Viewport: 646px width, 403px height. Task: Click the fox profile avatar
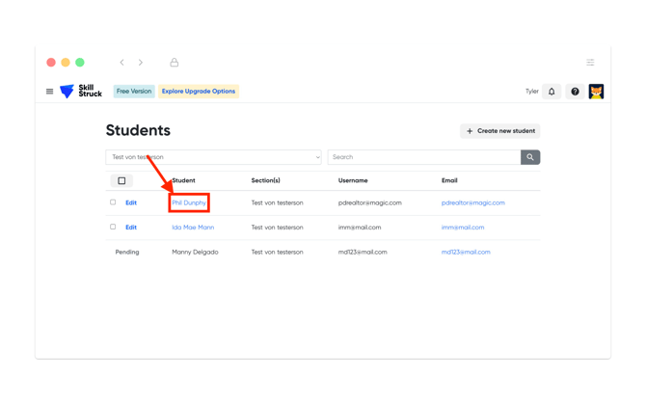596,92
